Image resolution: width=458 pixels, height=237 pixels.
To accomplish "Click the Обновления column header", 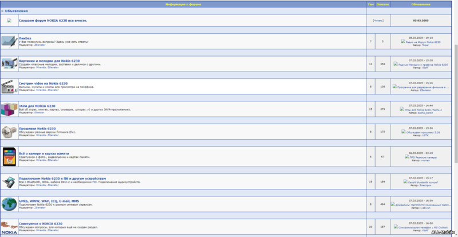I will [x=421, y=5].
